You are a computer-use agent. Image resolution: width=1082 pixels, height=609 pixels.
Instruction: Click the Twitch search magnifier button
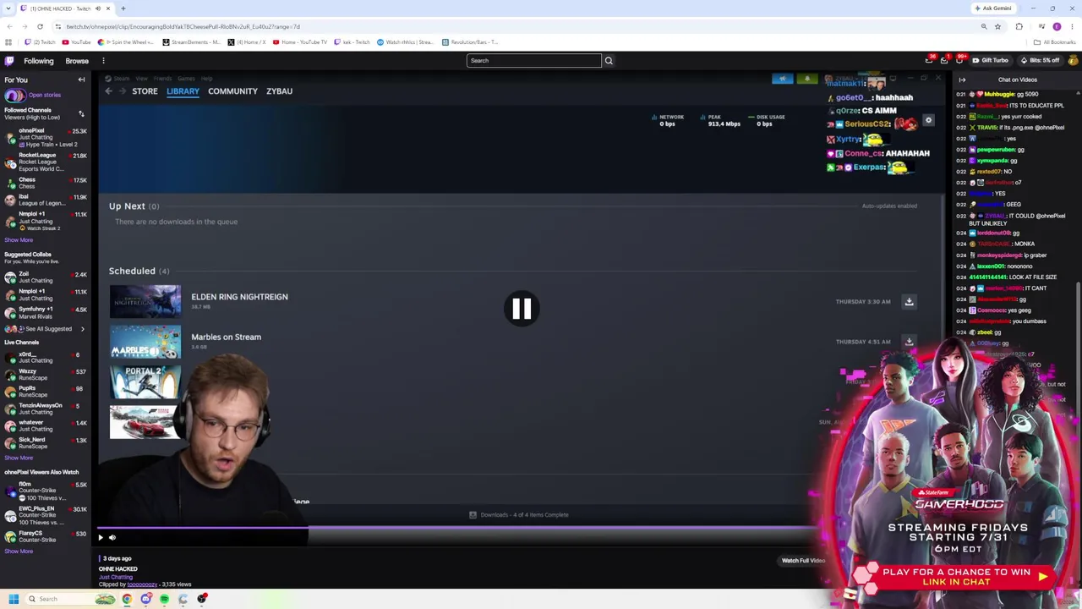coord(609,61)
